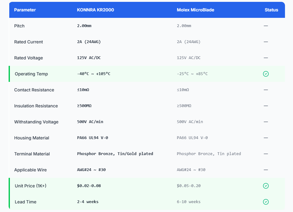293x212 pixels.
Task: Click the Withstanding Voltage parameter label
Action: [x=36, y=122]
